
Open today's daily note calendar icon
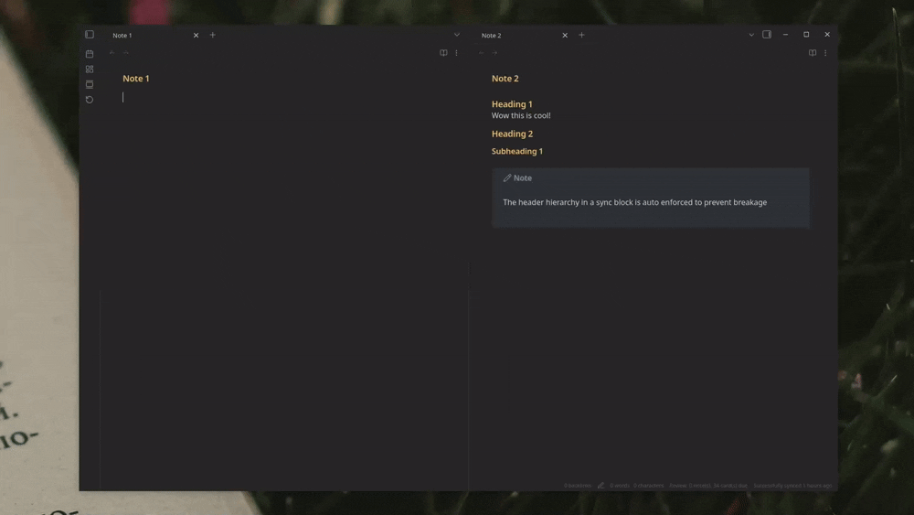[x=90, y=54]
